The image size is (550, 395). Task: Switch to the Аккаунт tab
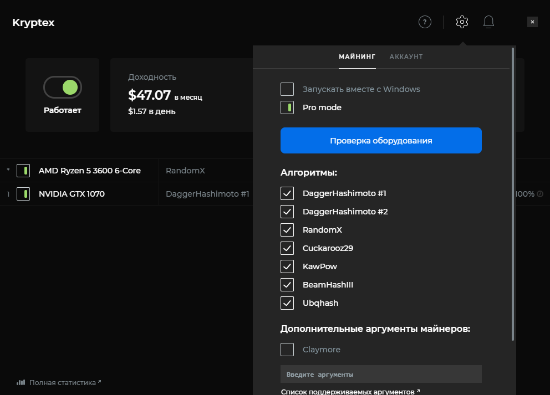pos(406,57)
